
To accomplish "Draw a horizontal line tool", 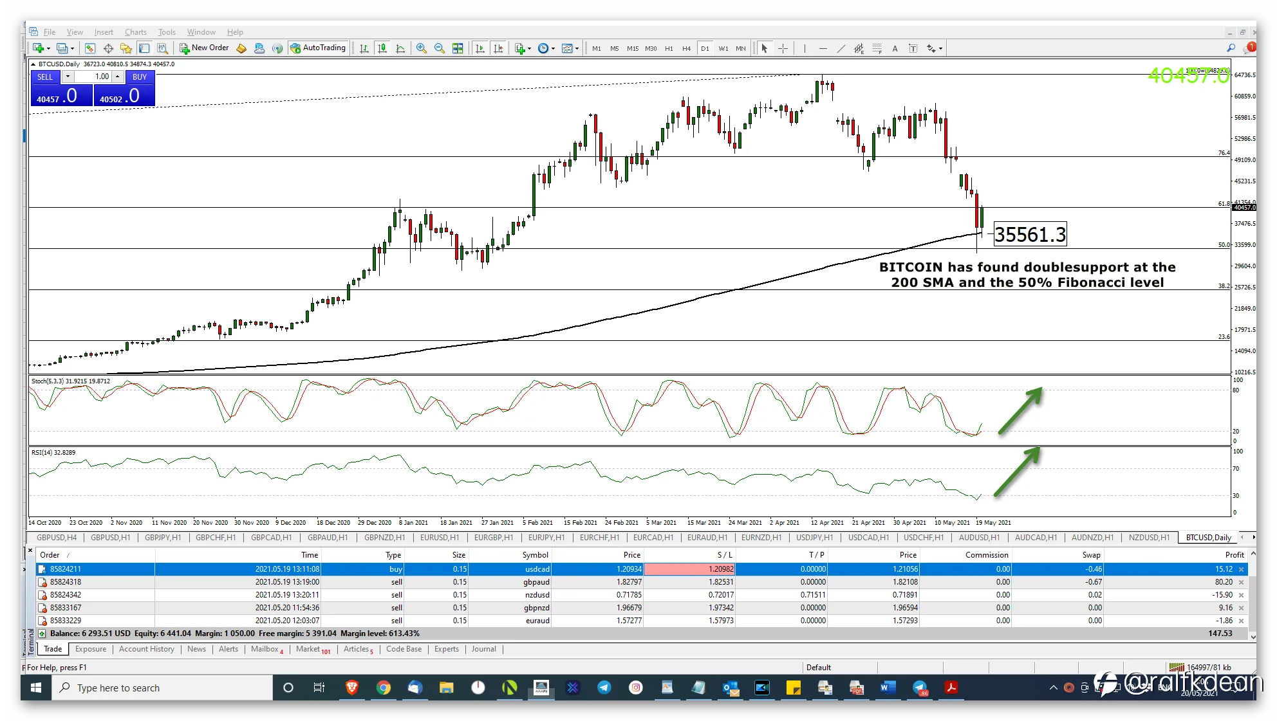I will (823, 48).
